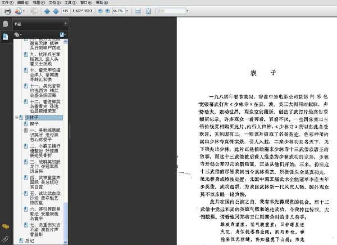Open the Pages thumbnail panel icon

(6, 24)
